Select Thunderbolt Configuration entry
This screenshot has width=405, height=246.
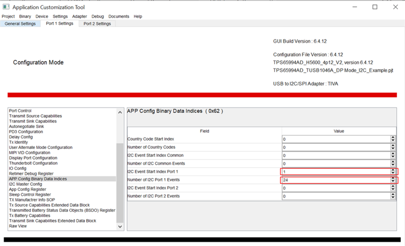coord(34,163)
